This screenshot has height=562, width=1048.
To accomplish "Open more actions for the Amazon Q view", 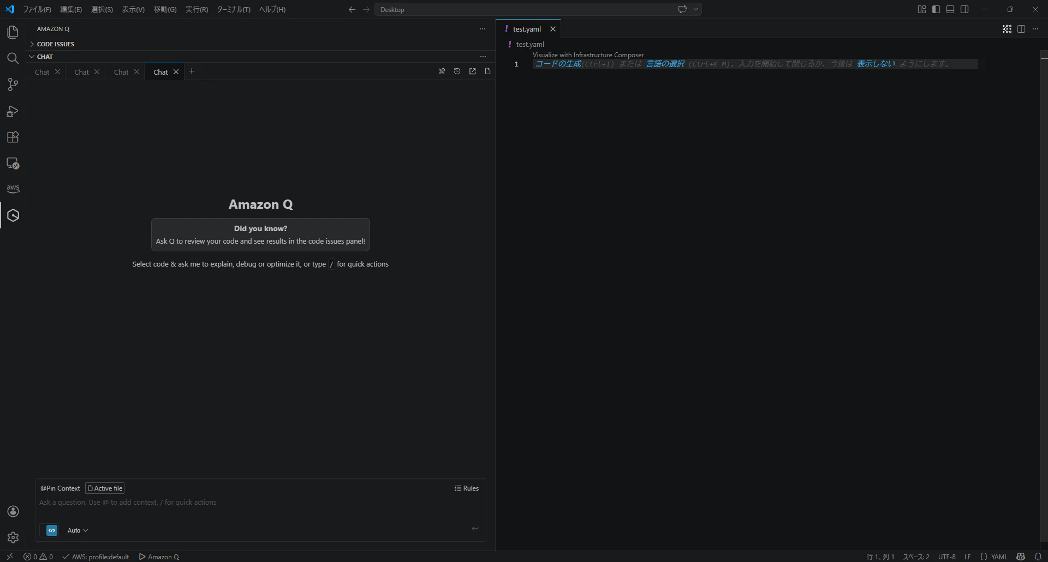I will pos(483,29).
